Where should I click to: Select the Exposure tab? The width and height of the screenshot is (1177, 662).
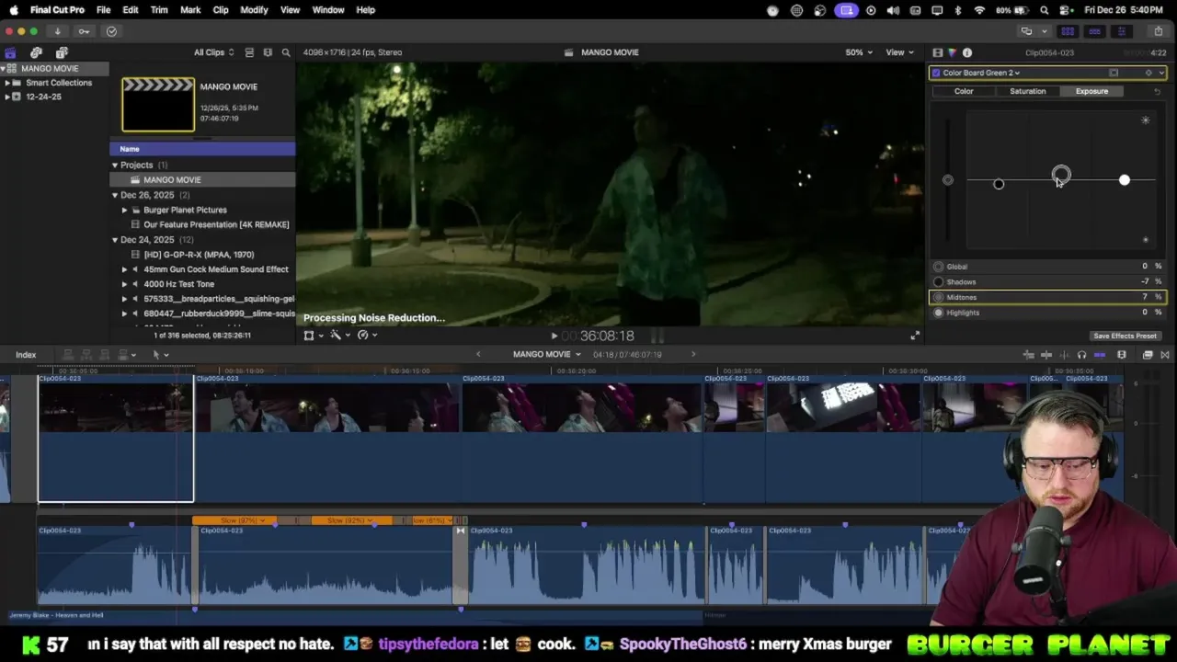[1091, 91]
